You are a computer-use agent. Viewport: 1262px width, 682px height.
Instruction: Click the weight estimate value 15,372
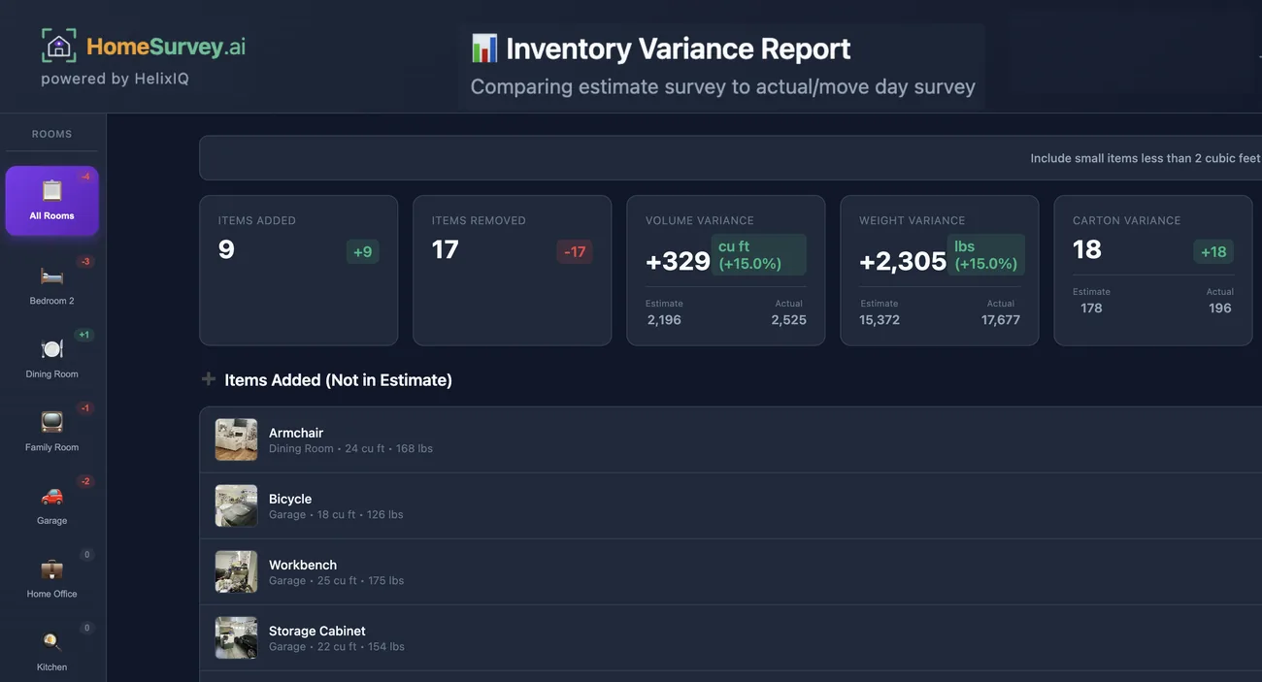880,319
